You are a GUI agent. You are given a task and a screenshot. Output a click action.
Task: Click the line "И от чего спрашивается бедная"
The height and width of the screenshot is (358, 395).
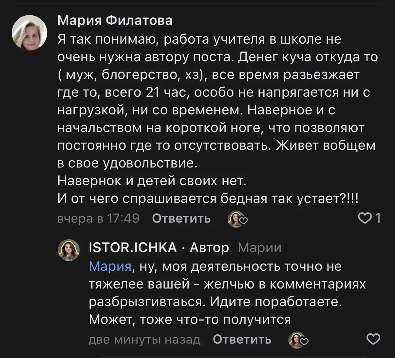coord(208,199)
